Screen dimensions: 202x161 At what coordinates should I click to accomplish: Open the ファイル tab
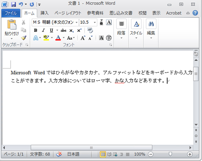pos(11,13)
